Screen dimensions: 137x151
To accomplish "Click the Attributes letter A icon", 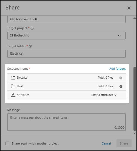I will coord(13,95).
